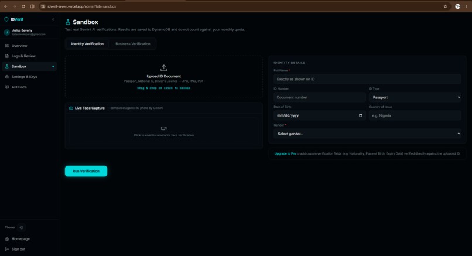Open API Docs in sidebar
The width and height of the screenshot is (472, 256).
tap(29, 87)
